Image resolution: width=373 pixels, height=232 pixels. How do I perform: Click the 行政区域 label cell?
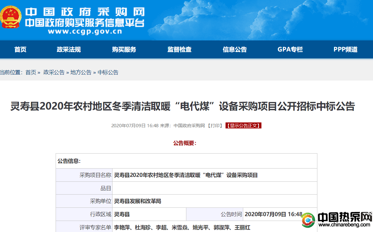pos(84,214)
